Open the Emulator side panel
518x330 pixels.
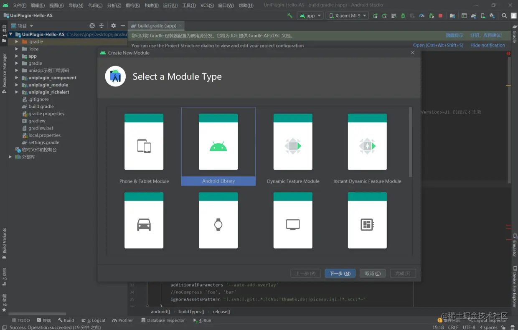tap(514, 245)
